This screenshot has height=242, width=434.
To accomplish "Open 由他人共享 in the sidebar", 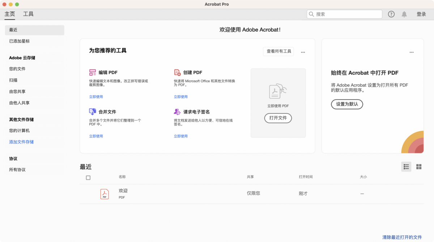I will pos(19,103).
